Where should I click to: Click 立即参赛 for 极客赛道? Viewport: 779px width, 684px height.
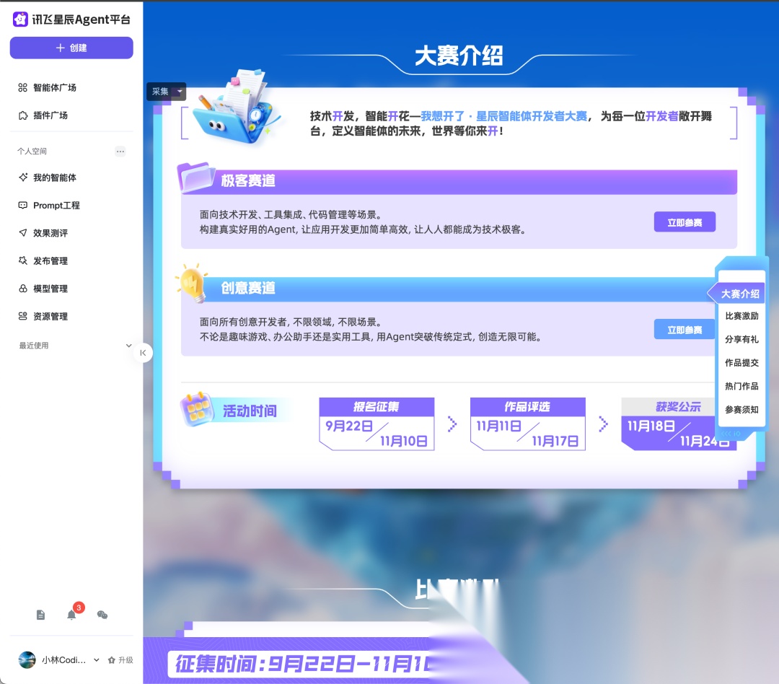pos(685,222)
